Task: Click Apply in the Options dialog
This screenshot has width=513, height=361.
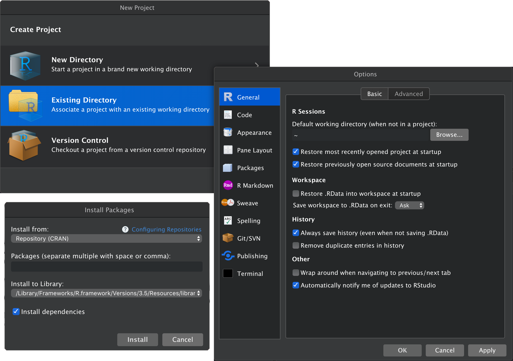Action: (487, 350)
